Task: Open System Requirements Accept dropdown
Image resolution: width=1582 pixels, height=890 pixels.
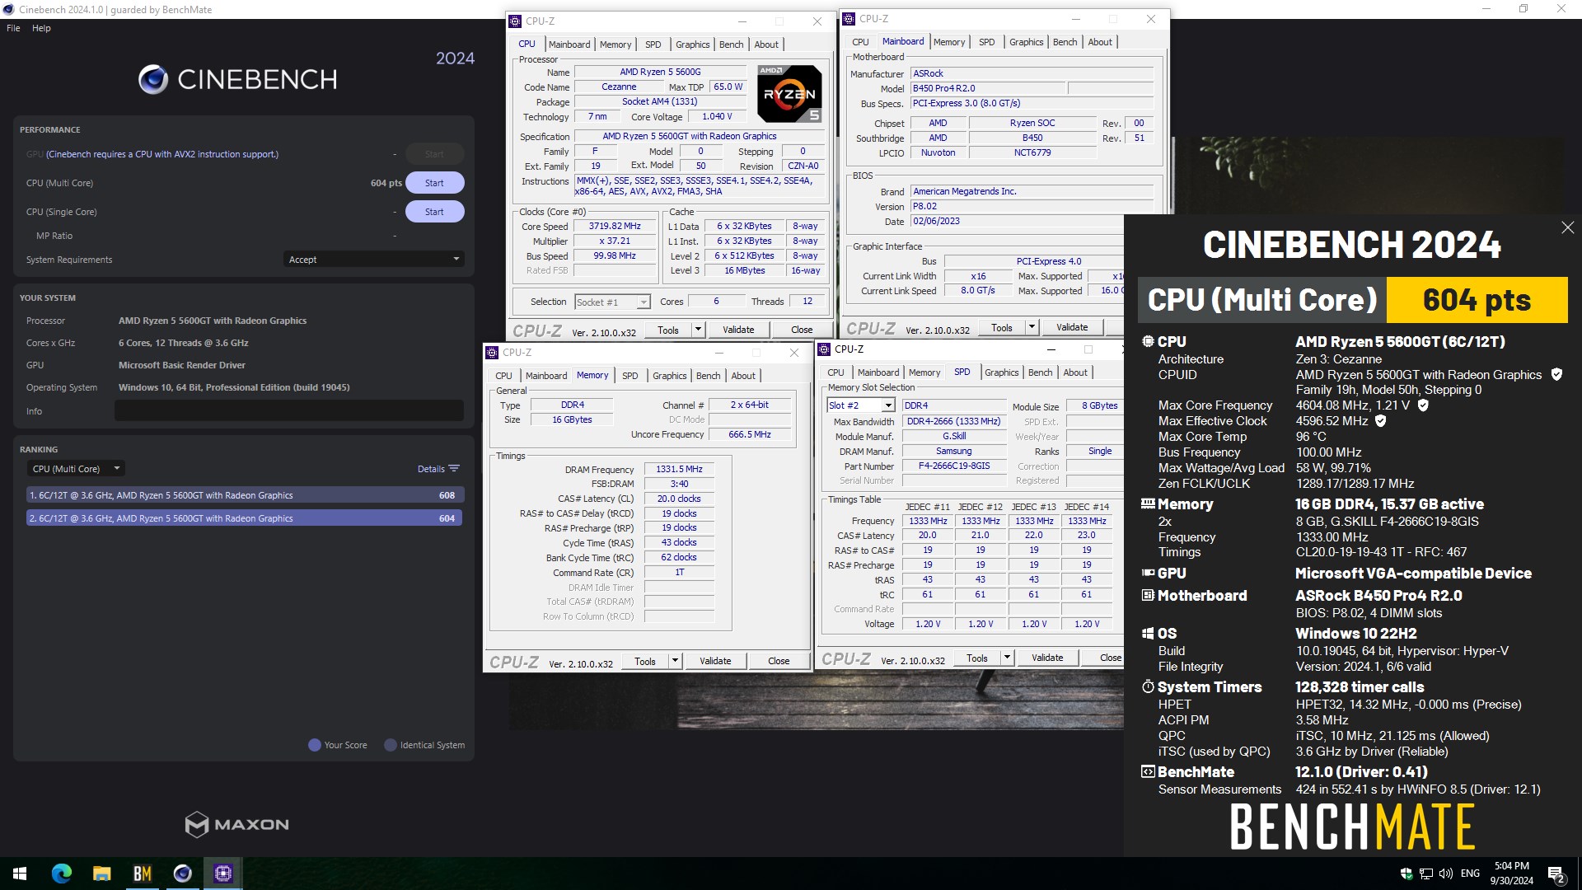Action: pyautogui.click(x=374, y=260)
